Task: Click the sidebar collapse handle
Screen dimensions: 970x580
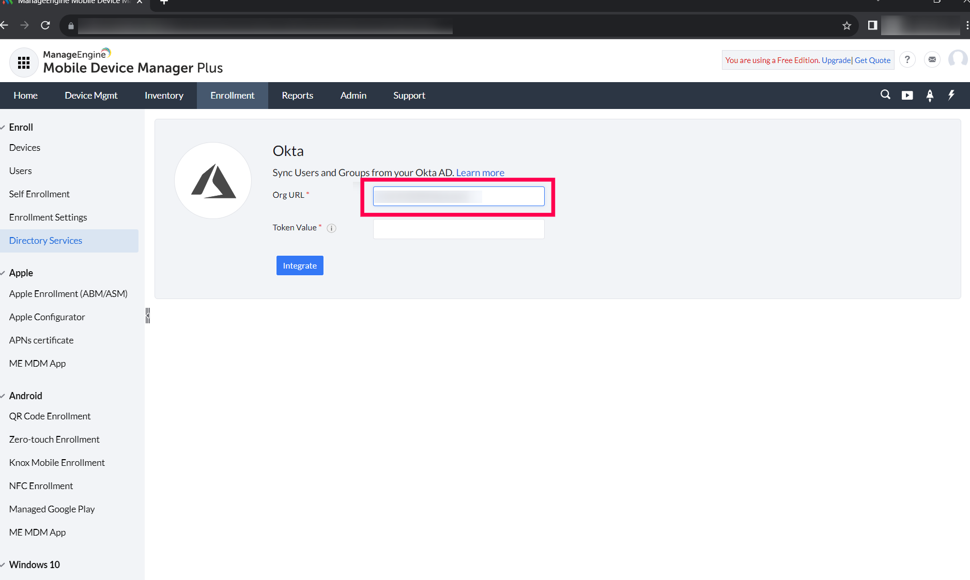Action: pos(148,316)
